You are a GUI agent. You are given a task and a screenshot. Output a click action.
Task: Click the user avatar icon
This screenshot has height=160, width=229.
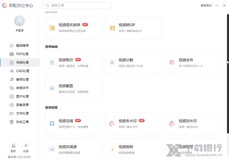coord(19,21)
